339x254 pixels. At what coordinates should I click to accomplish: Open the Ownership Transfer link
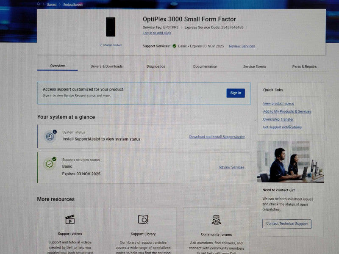(x=278, y=119)
